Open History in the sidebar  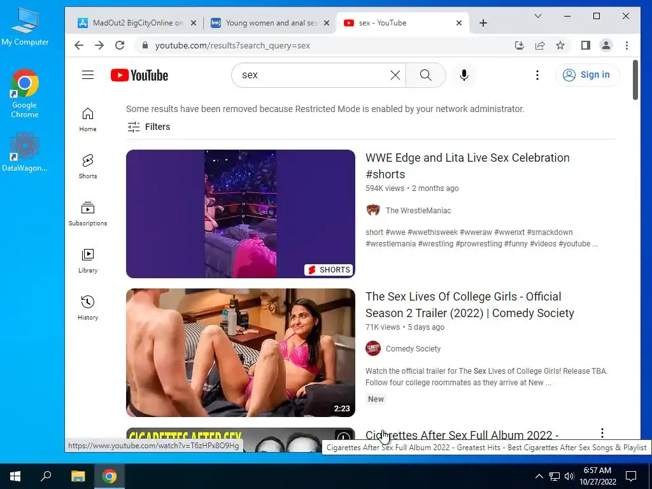pos(88,308)
